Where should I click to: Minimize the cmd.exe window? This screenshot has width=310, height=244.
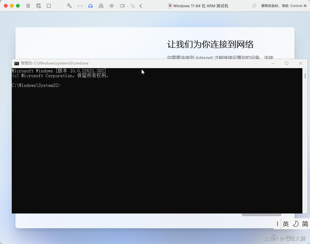(273, 63)
